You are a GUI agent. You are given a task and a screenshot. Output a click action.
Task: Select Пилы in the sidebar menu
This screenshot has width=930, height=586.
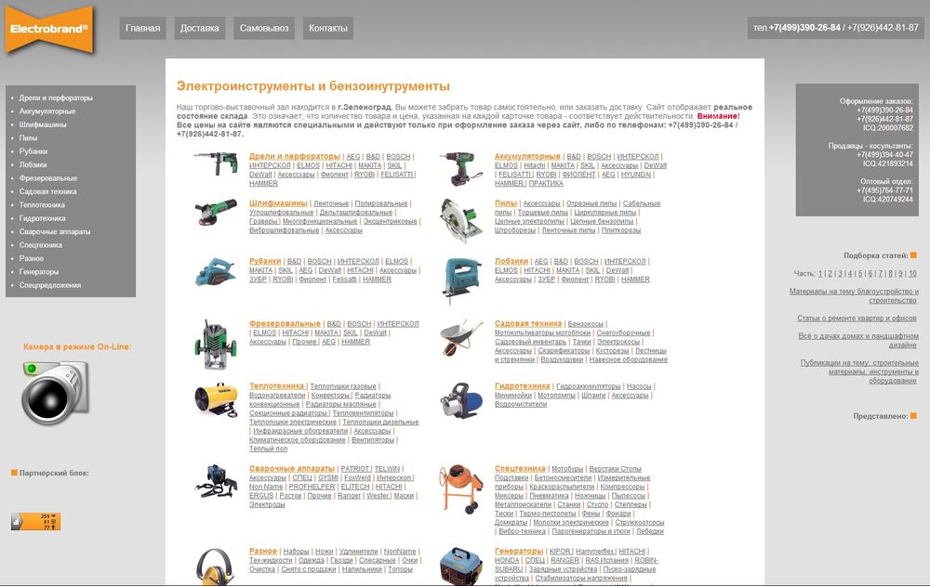point(28,138)
